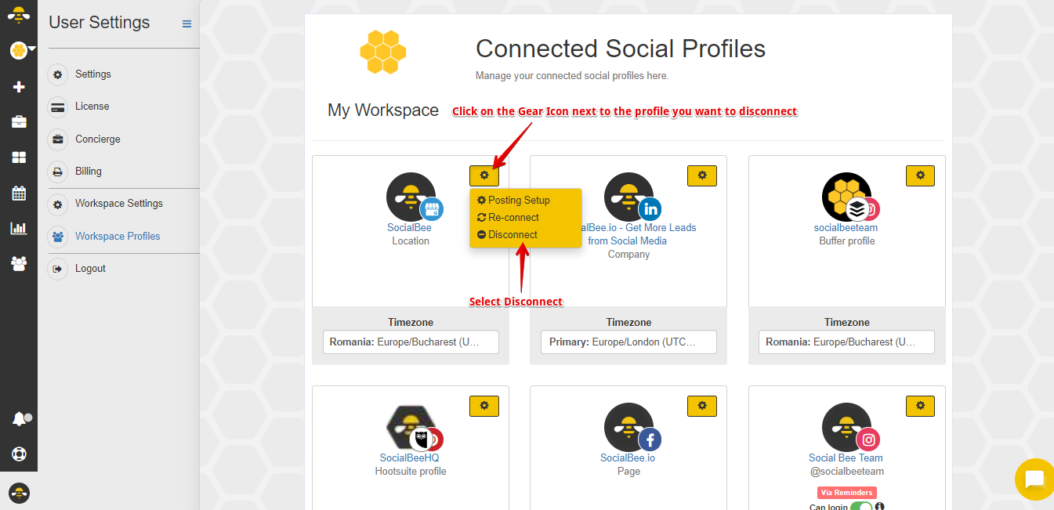Go to the License page
Viewport: 1054px width, 510px height.
[x=92, y=107]
